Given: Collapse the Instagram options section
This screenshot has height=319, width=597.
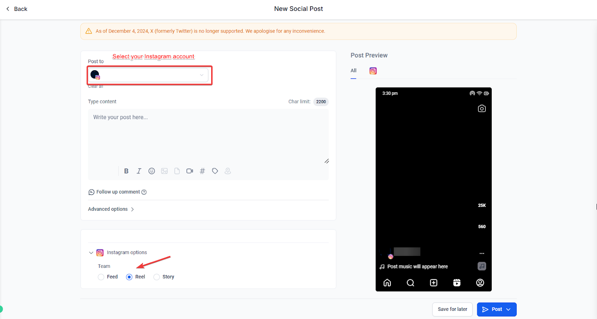Looking at the screenshot, I should [91, 253].
